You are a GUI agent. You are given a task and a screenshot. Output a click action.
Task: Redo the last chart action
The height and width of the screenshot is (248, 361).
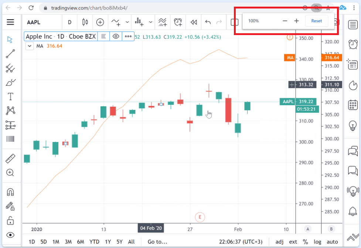tap(219, 22)
